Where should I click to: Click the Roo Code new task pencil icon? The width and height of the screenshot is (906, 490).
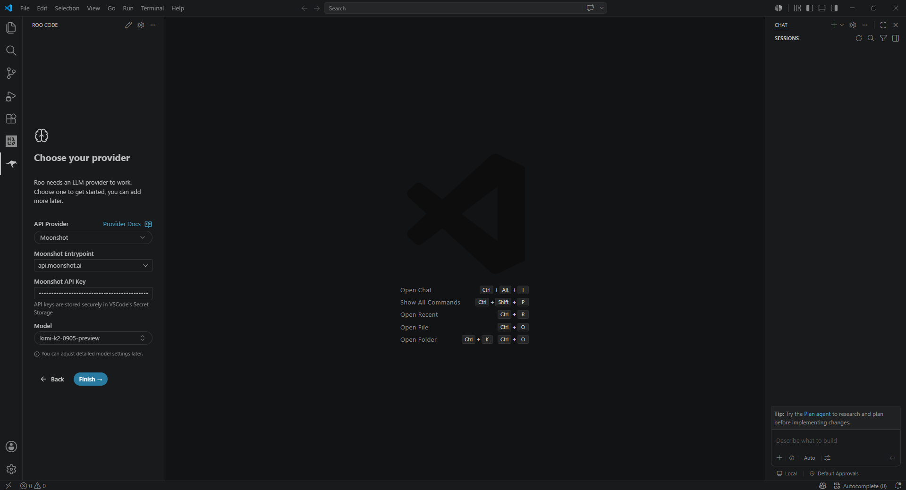tap(128, 25)
